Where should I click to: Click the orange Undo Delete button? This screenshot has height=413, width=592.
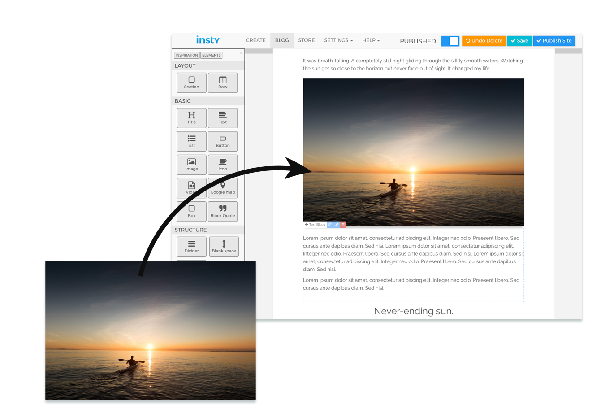coord(484,41)
